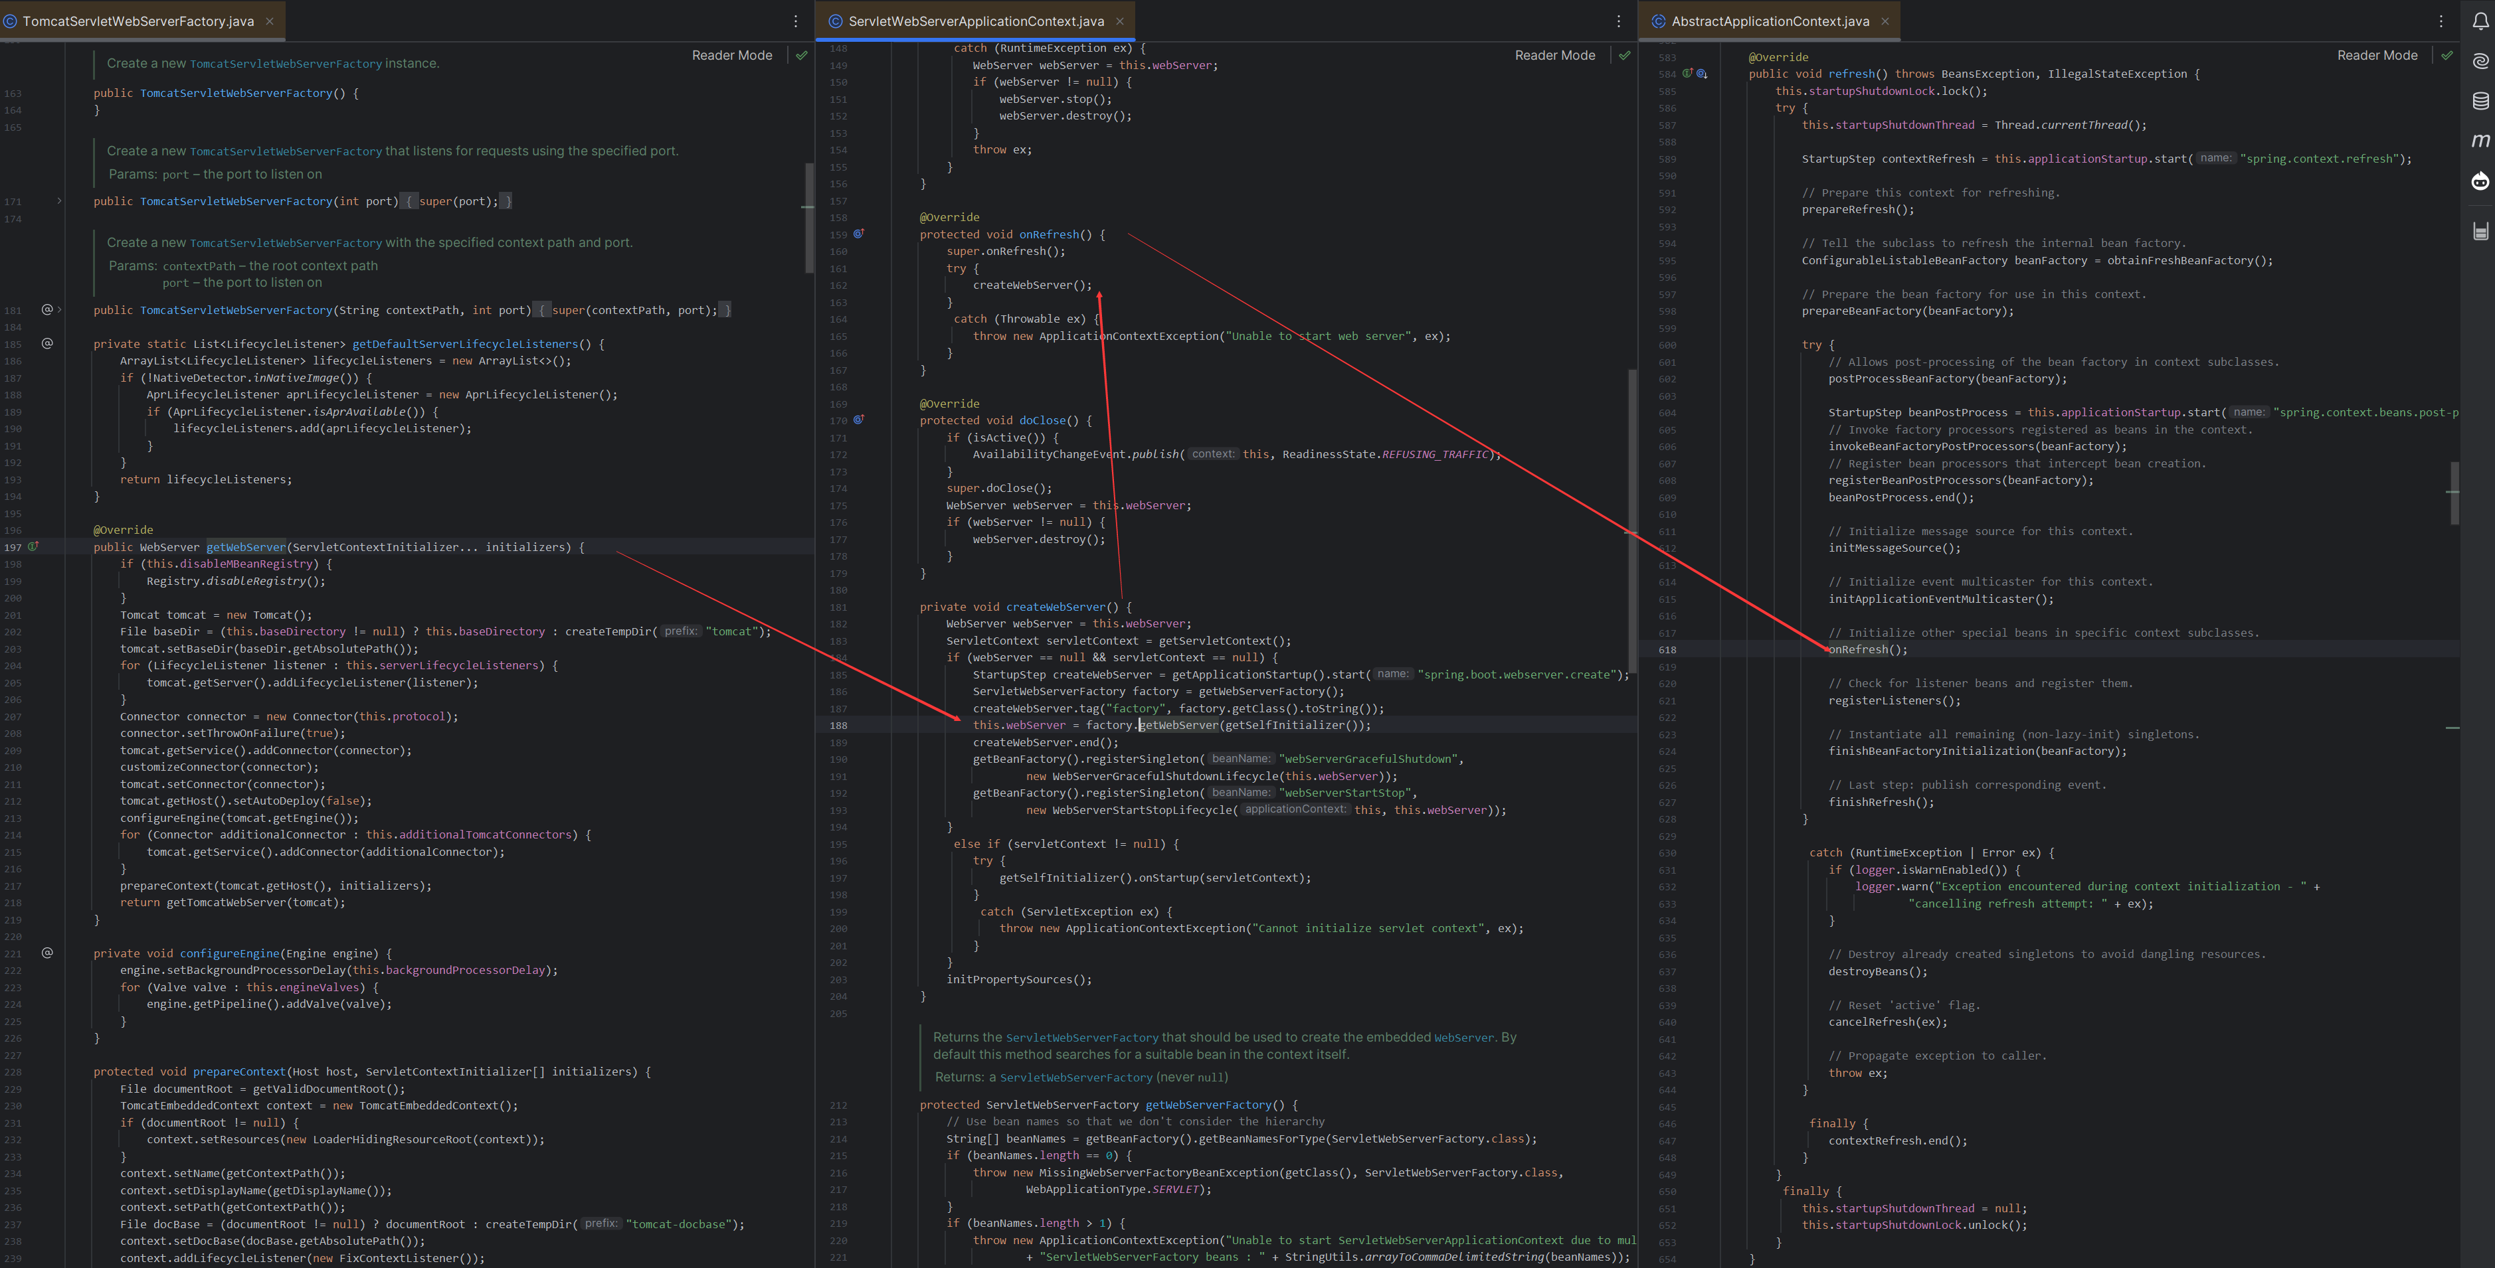Click highlighted getWebServer method name on line 197
Image resolution: width=2495 pixels, height=1268 pixels.
[x=246, y=547]
